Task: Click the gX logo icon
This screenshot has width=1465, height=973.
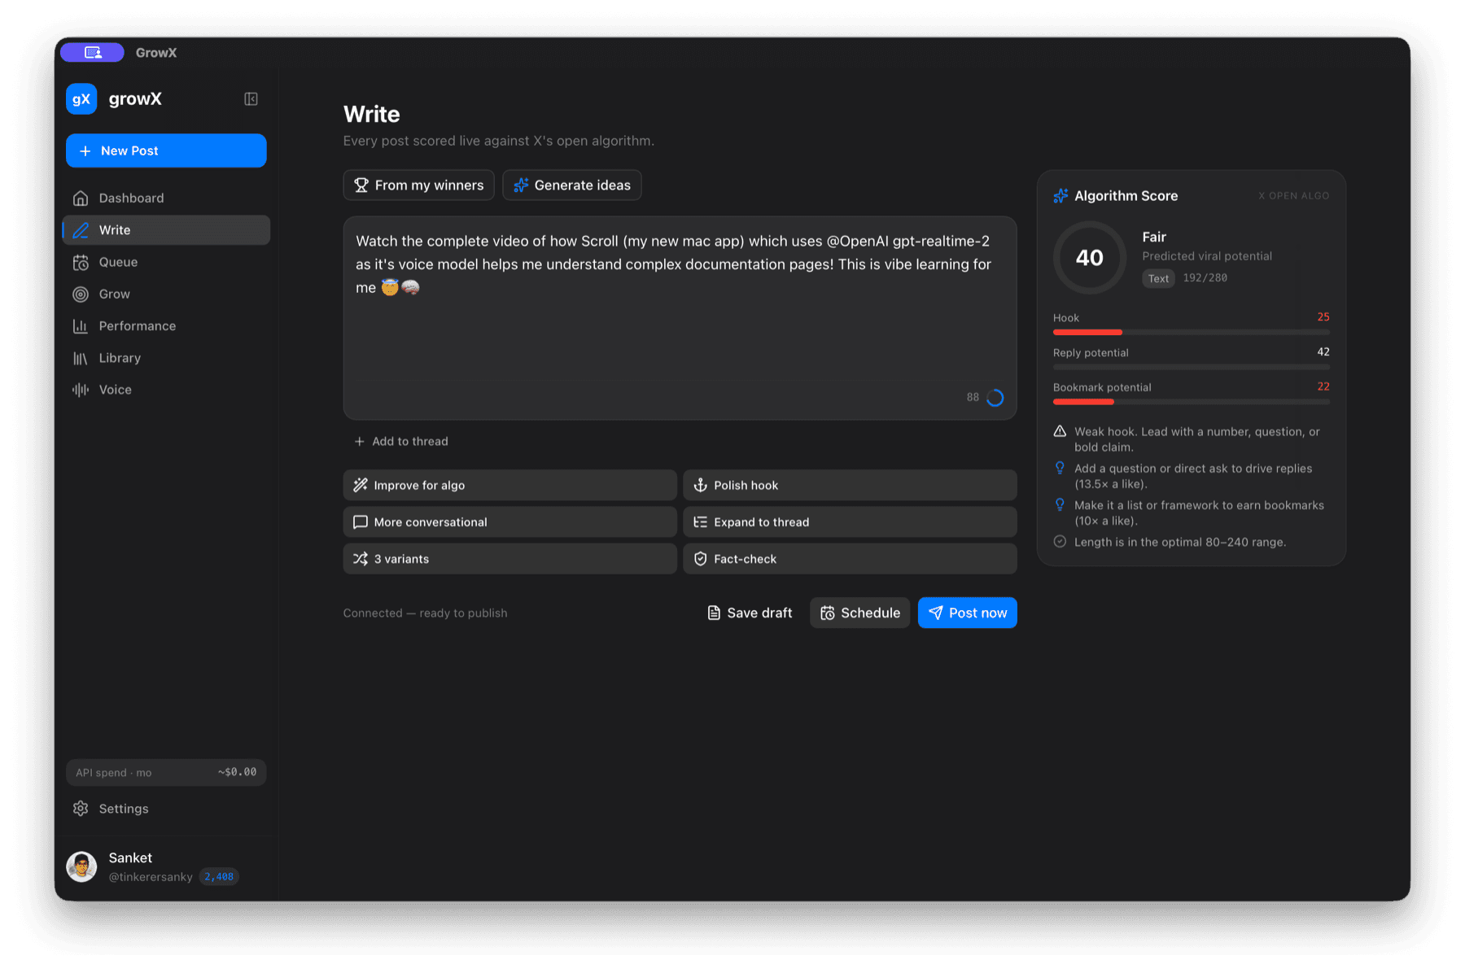Action: (81, 98)
